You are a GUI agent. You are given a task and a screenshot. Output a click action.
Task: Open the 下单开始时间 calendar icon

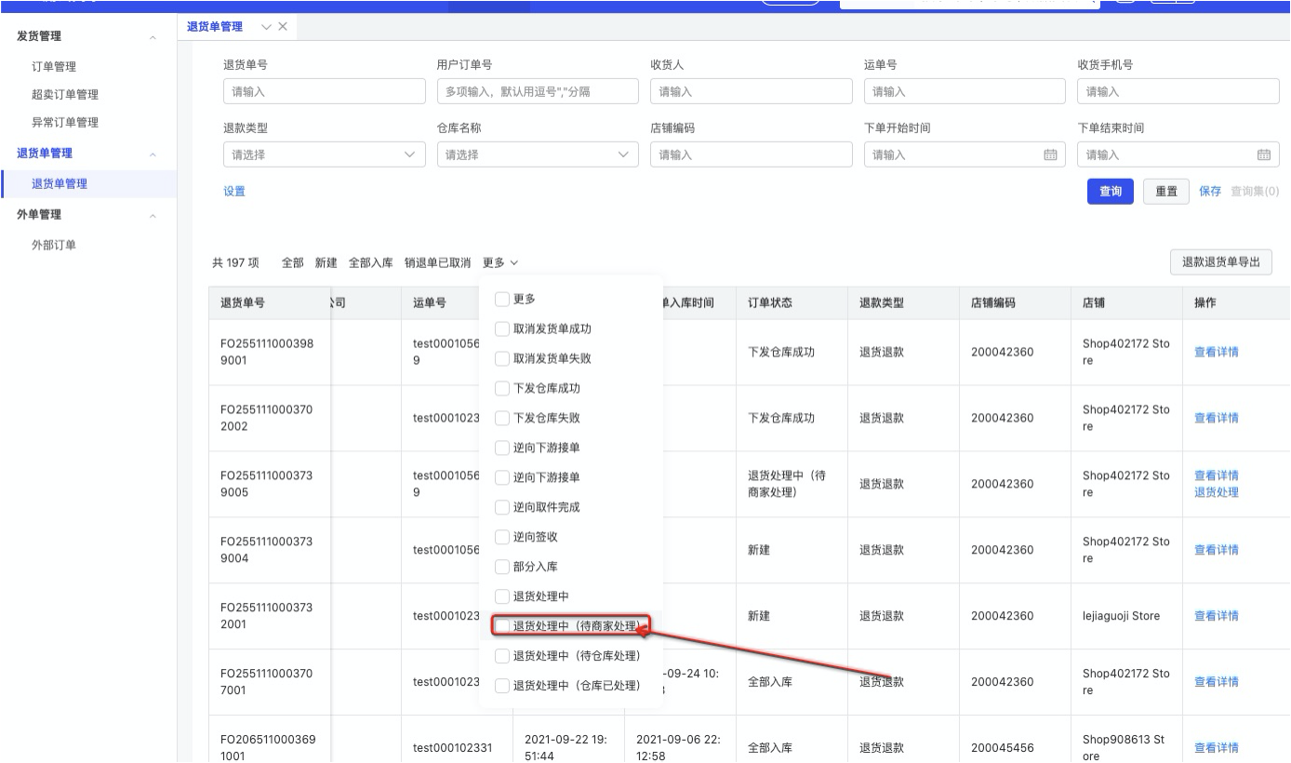tap(1050, 155)
